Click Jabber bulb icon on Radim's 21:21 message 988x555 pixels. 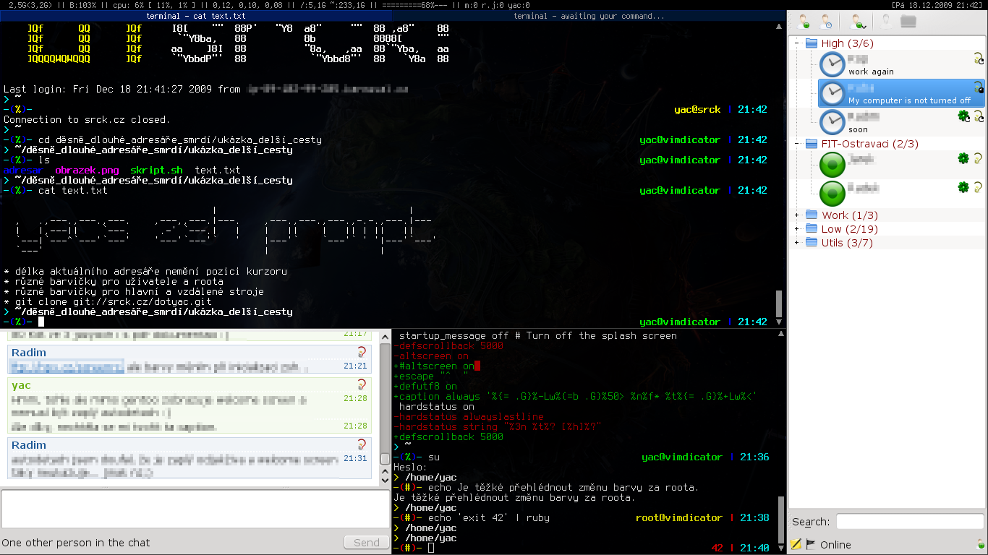(x=362, y=352)
